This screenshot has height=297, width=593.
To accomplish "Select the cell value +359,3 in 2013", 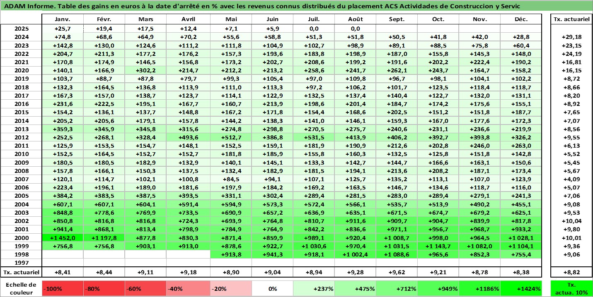I will click(x=63, y=129).
